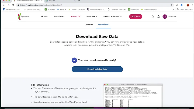Bookmark this page with the star icon

pyautogui.click(x=172, y=5)
